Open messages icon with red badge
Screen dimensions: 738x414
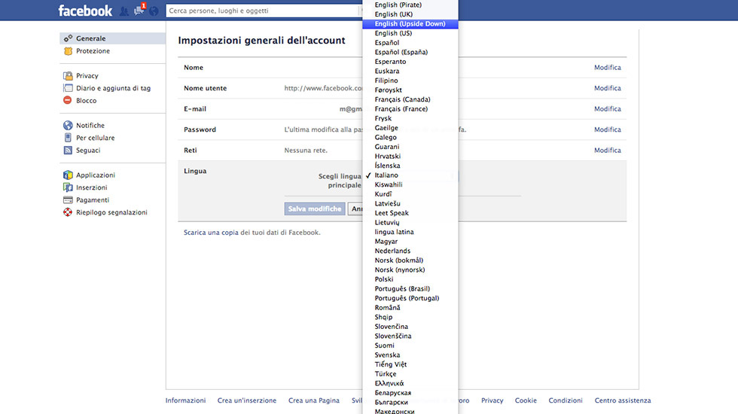(x=139, y=11)
